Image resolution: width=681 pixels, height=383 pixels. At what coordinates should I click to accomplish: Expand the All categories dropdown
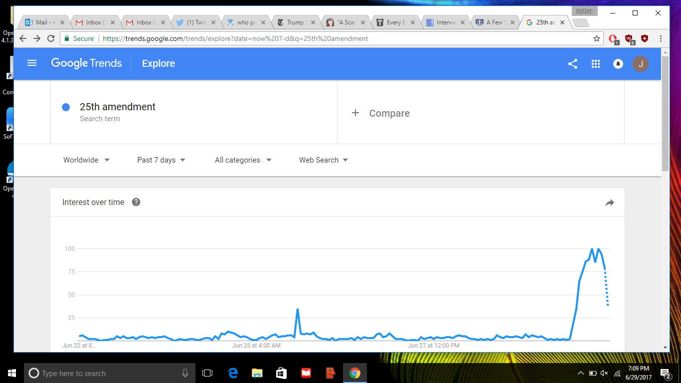243,160
